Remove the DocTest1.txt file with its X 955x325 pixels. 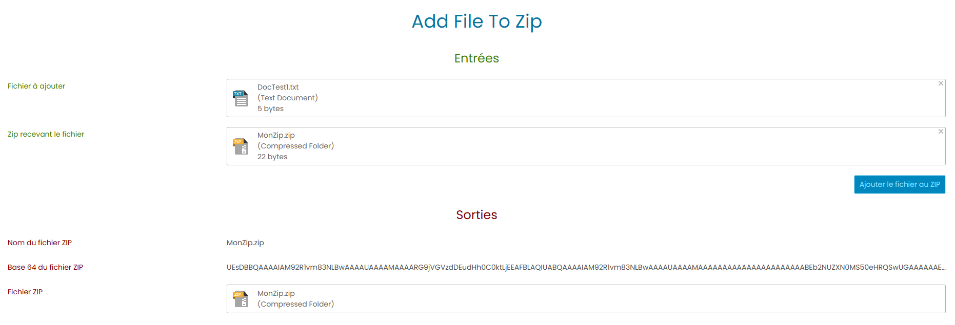click(x=941, y=83)
